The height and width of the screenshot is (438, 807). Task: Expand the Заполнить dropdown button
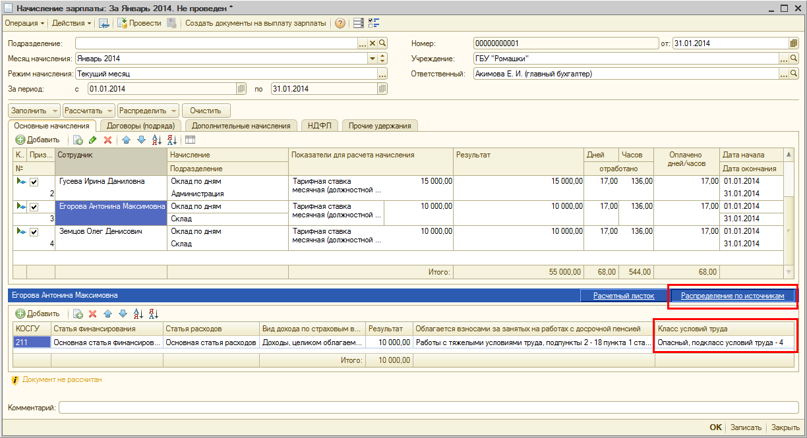coord(55,111)
